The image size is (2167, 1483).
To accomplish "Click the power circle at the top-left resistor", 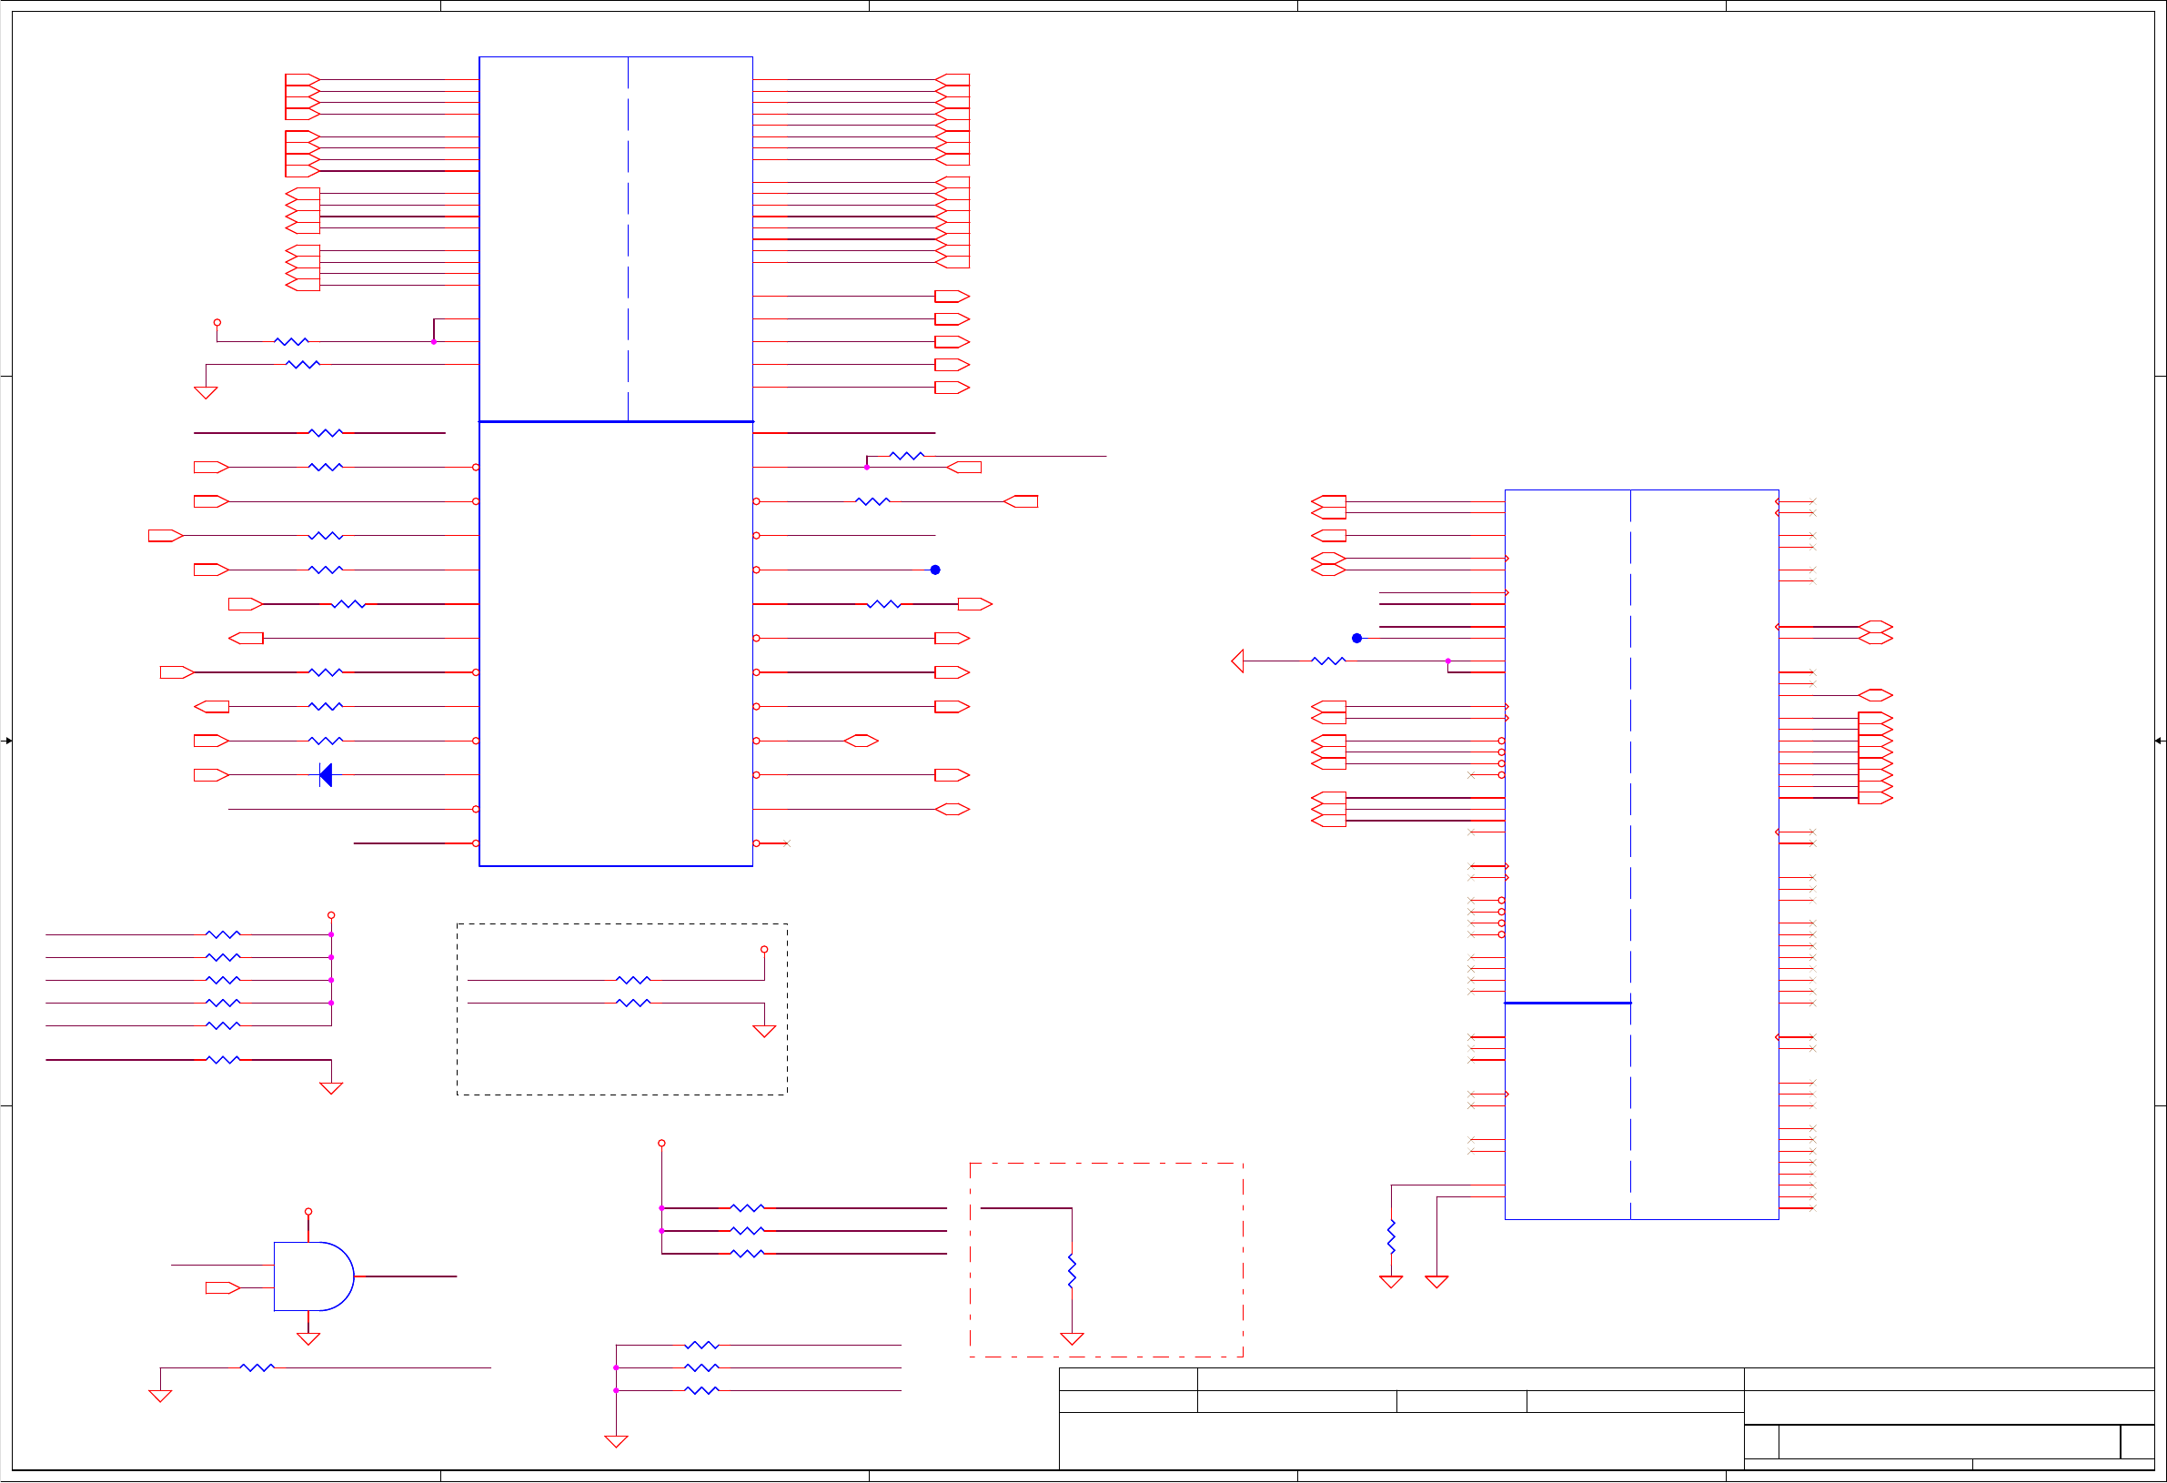I will pos(217,323).
